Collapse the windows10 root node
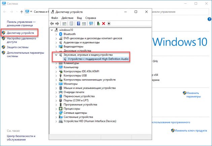212x146 pixels. tap(52, 30)
